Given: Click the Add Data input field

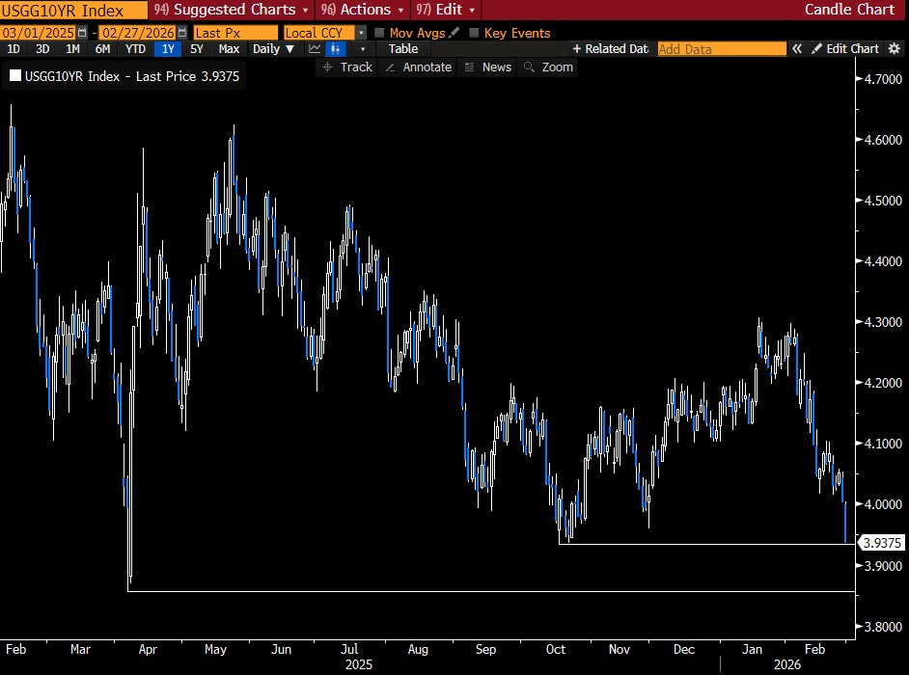Looking at the screenshot, I should click(x=721, y=48).
